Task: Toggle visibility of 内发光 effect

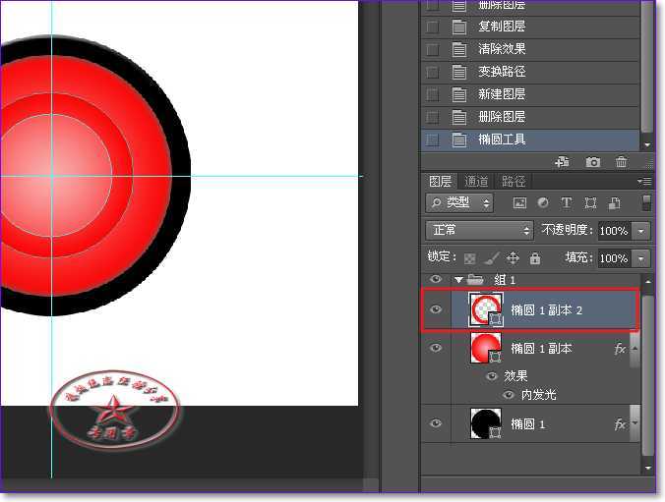Action: pos(509,395)
